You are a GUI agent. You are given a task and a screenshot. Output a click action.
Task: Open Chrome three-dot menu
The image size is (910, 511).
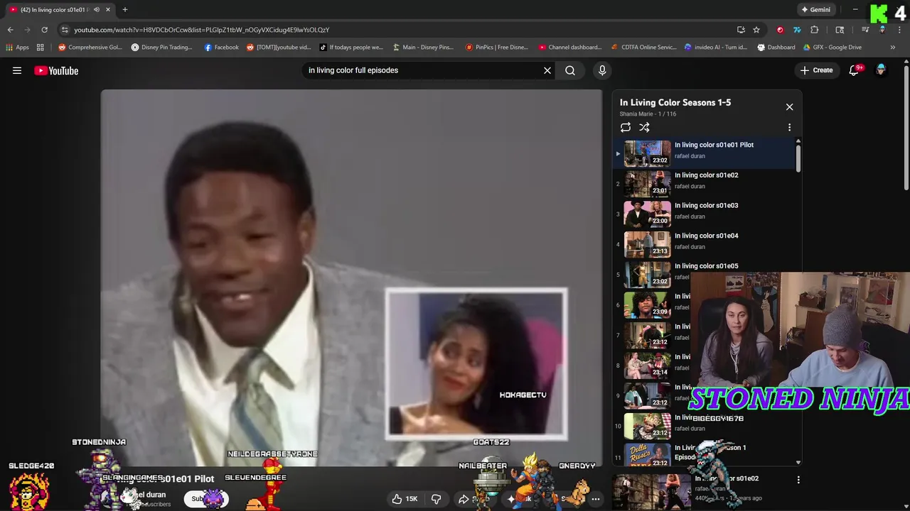(x=899, y=30)
